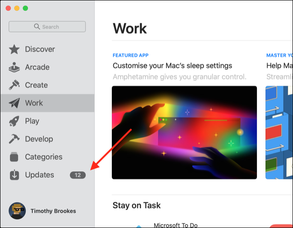
Task: Open the Amphetamine featured app artwork
Action: click(184, 132)
